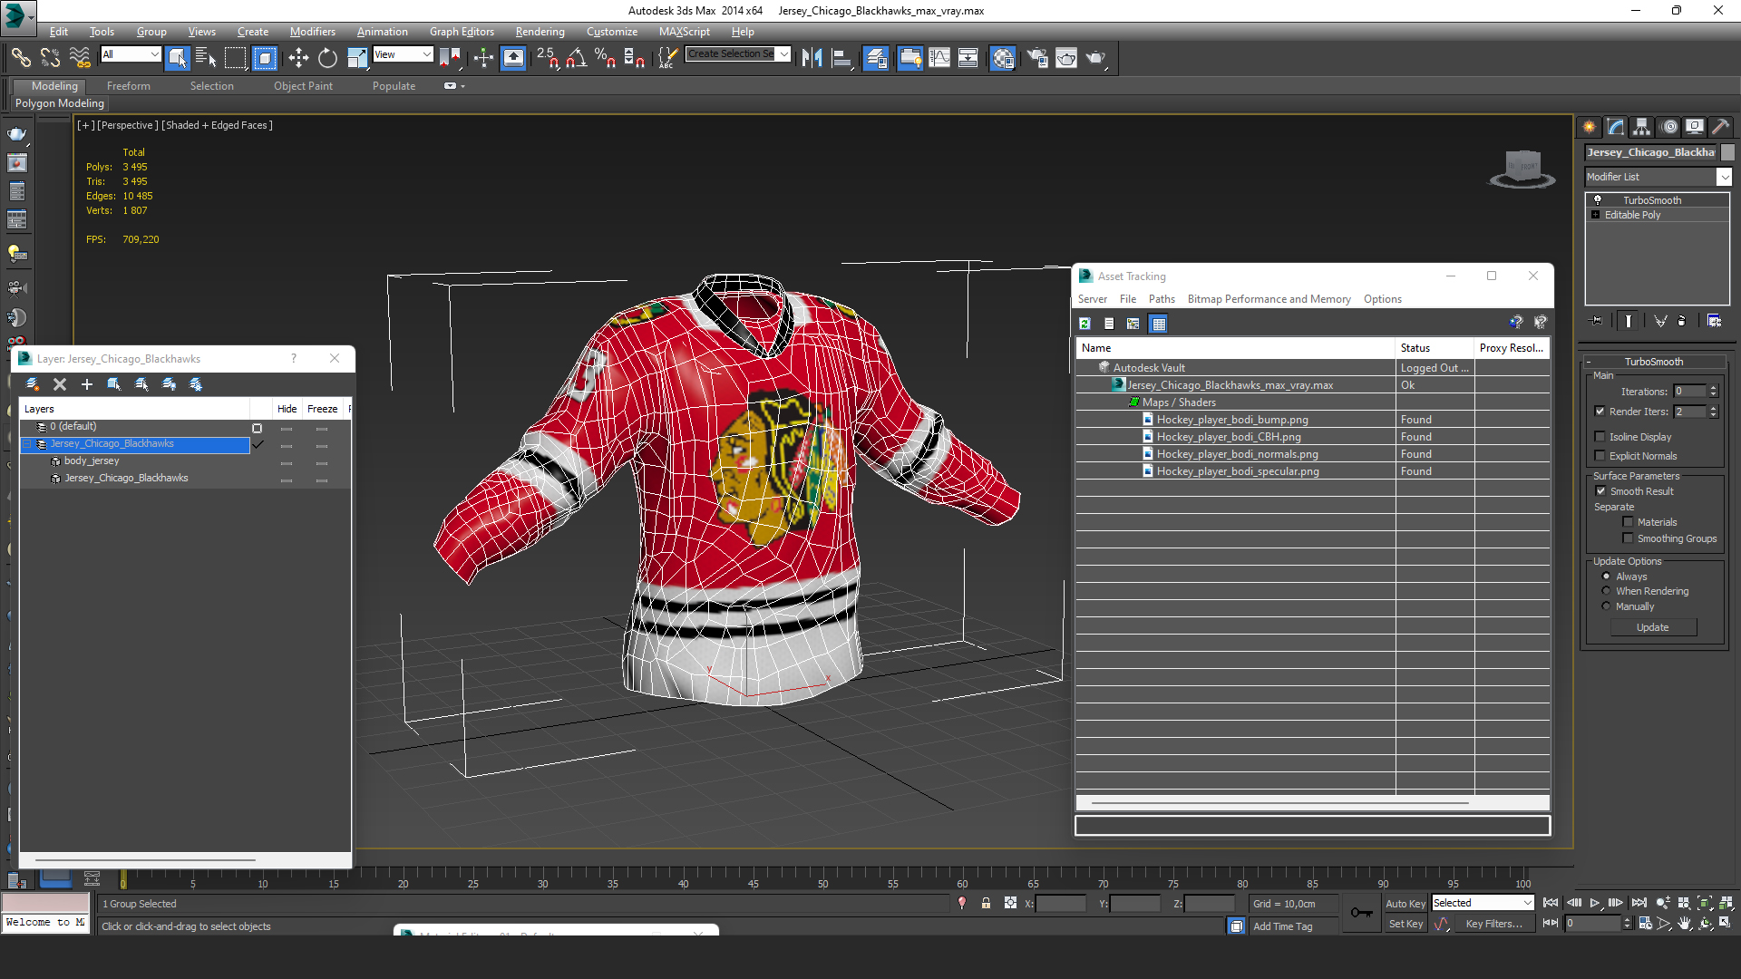This screenshot has height=979, width=1741.
Task: Enable the Separate by Materials checkbox
Action: pos(1628,522)
